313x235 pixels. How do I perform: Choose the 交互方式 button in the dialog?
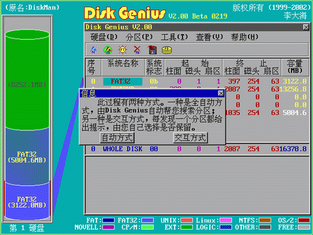190,138
